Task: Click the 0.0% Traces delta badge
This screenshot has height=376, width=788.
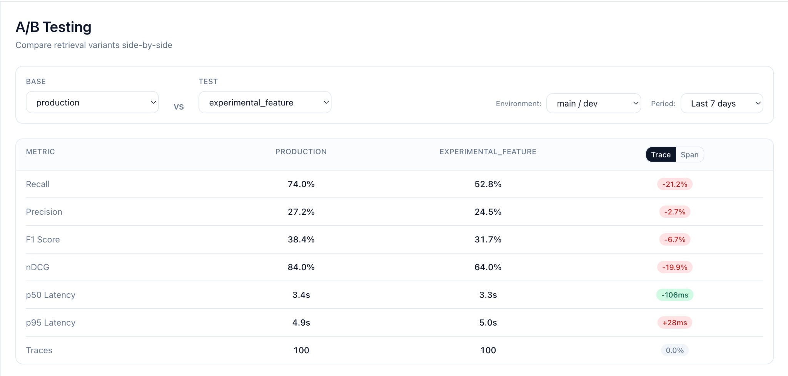Action: click(x=674, y=350)
